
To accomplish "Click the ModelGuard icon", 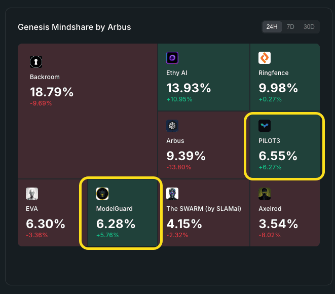I will [102, 194].
